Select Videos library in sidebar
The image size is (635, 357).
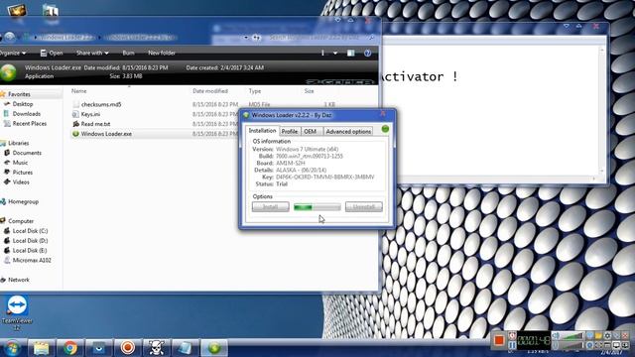(x=21, y=182)
